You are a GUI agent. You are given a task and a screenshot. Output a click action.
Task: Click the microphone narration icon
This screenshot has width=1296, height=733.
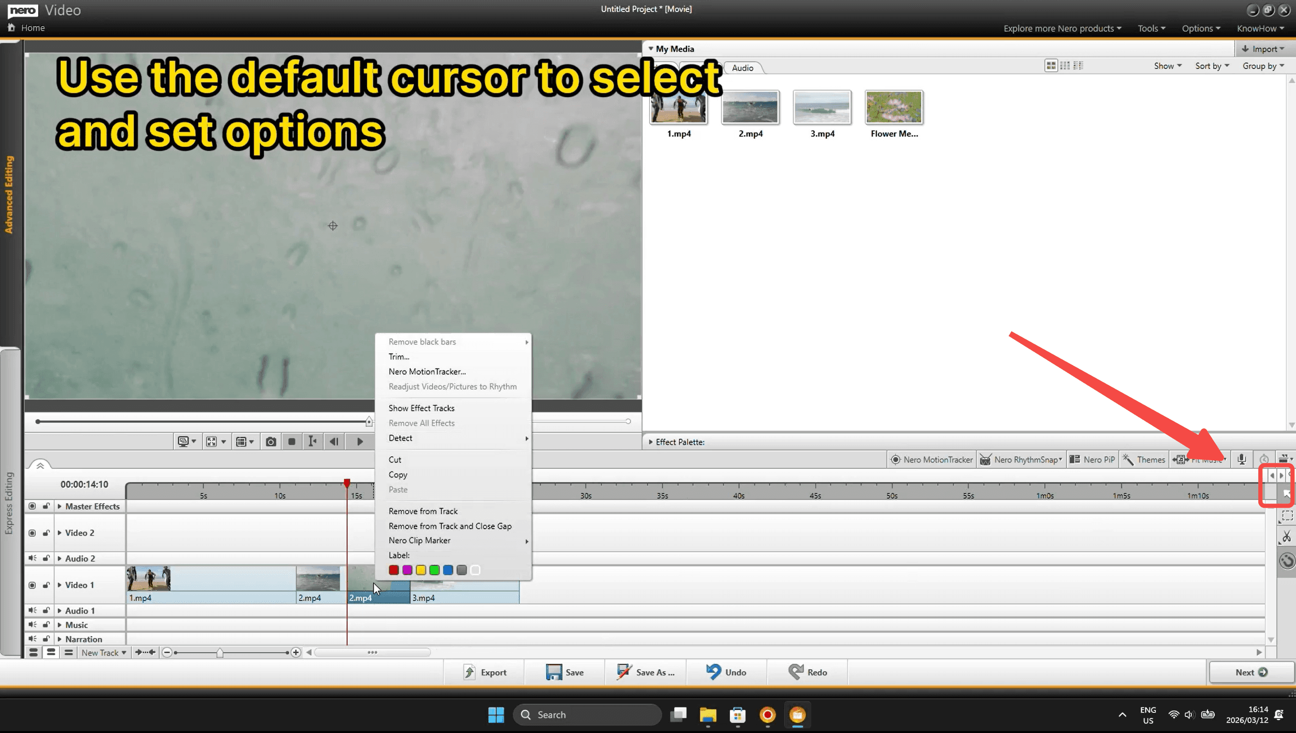1242,459
